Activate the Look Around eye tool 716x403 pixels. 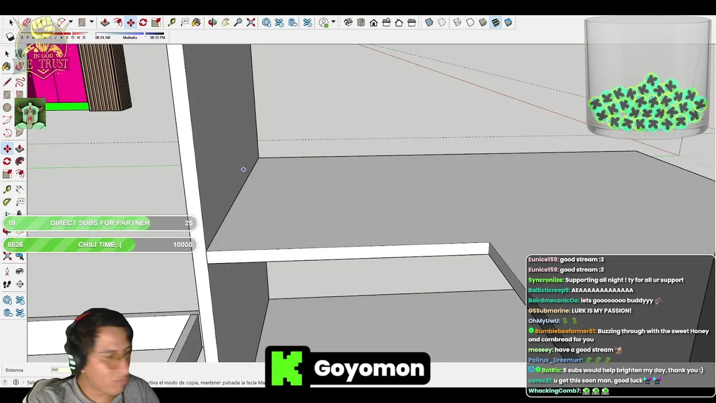coord(20,271)
